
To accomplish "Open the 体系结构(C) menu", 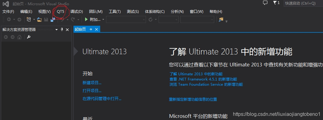I will (x=155, y=12).
